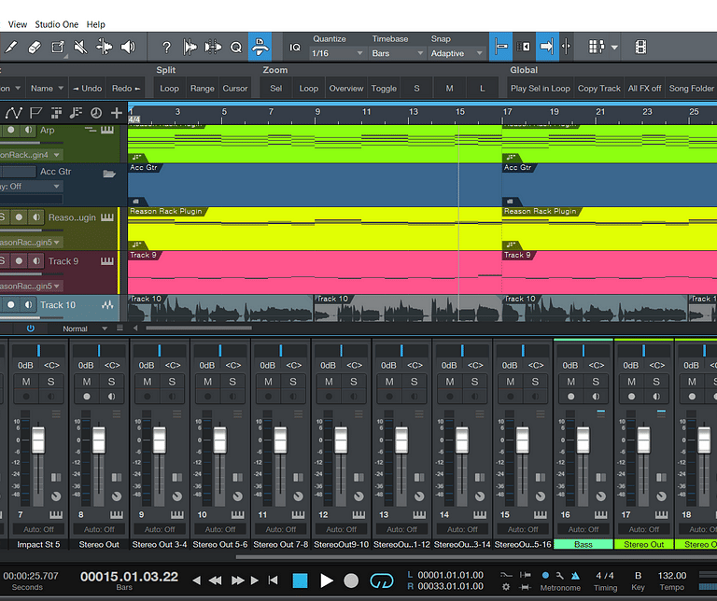Screen dimensions: 717x601
Task: Select the Mute tool with crossed speaker
Action: pyautogui.click(x=81, y=47)
